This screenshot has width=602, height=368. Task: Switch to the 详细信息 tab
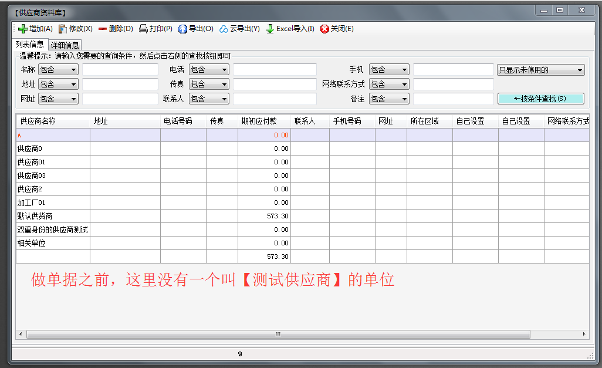65,45
